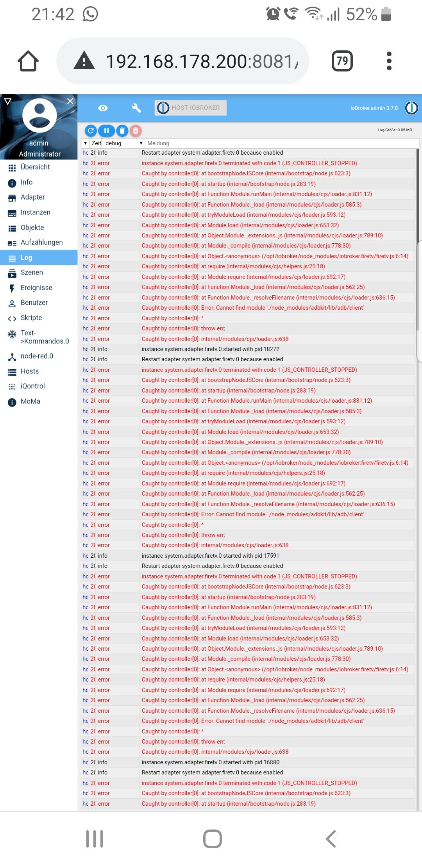The height and width of the screenshot is (867, 422).
Task: Open the host filter dropdown arrow
Action: [85, 143]
